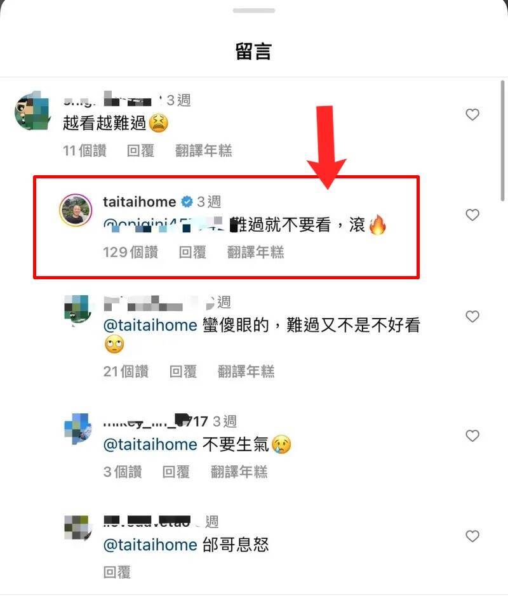Reply to taitaihome's 滾 comment
The image size is (508, 596).
192,253
